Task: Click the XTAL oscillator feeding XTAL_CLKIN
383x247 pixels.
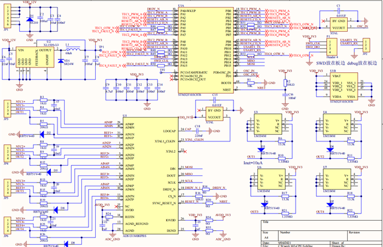Action: pyautogui.click(x=214, y=114)
